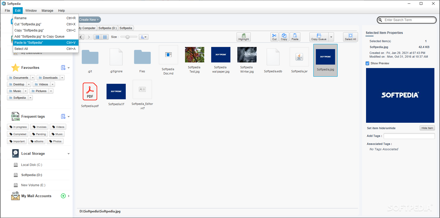Screen dimensions: 440x218
Task: Select the .git folder
Action: pyautogui.click(x=90, y=61)
